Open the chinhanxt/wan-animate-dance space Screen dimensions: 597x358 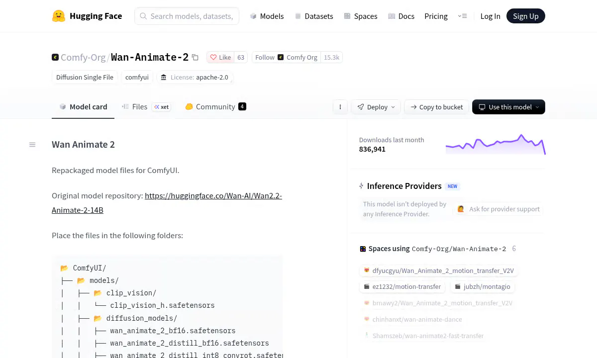pos(412,319)
